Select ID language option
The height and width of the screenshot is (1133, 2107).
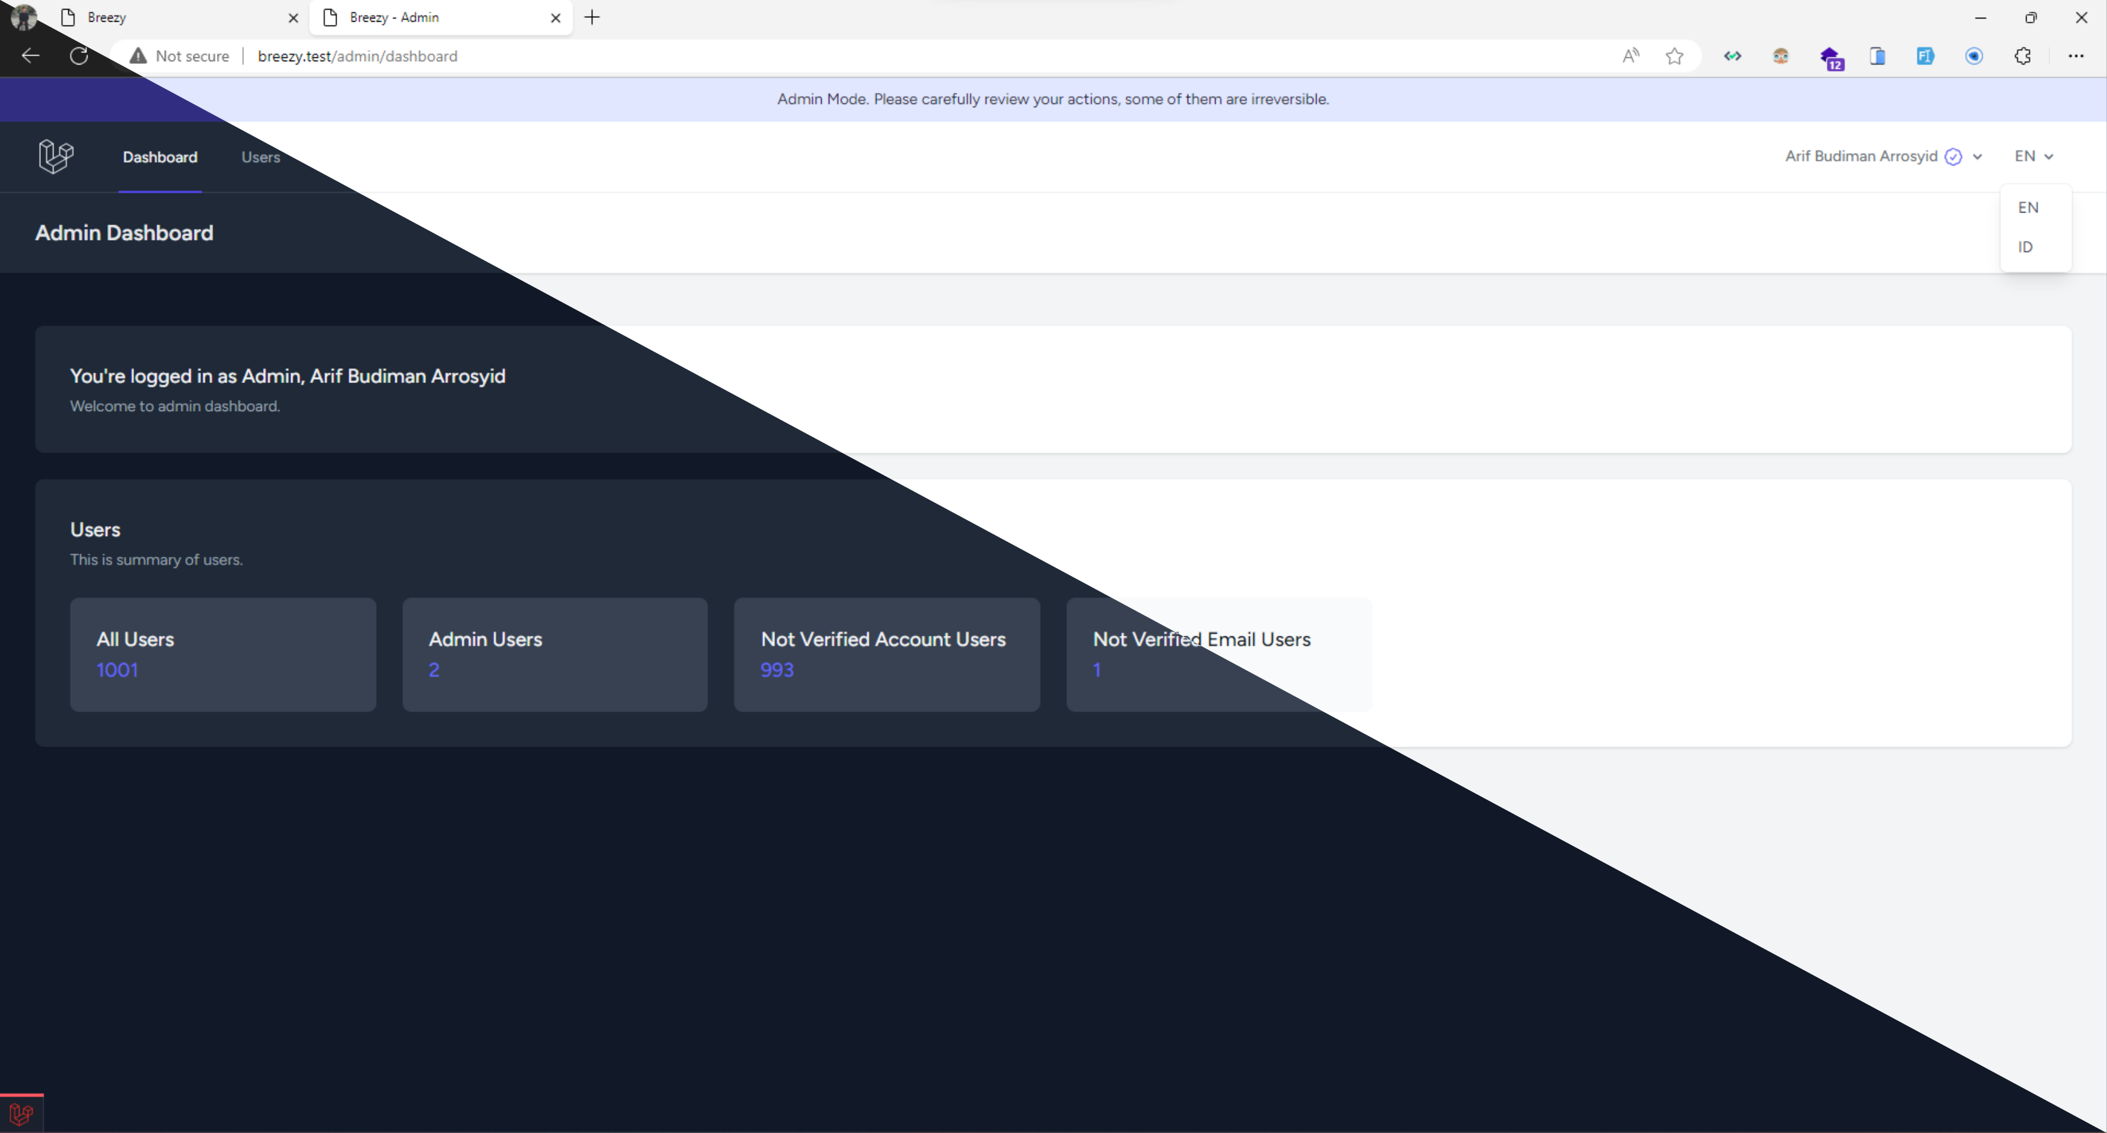point(2025,247)
